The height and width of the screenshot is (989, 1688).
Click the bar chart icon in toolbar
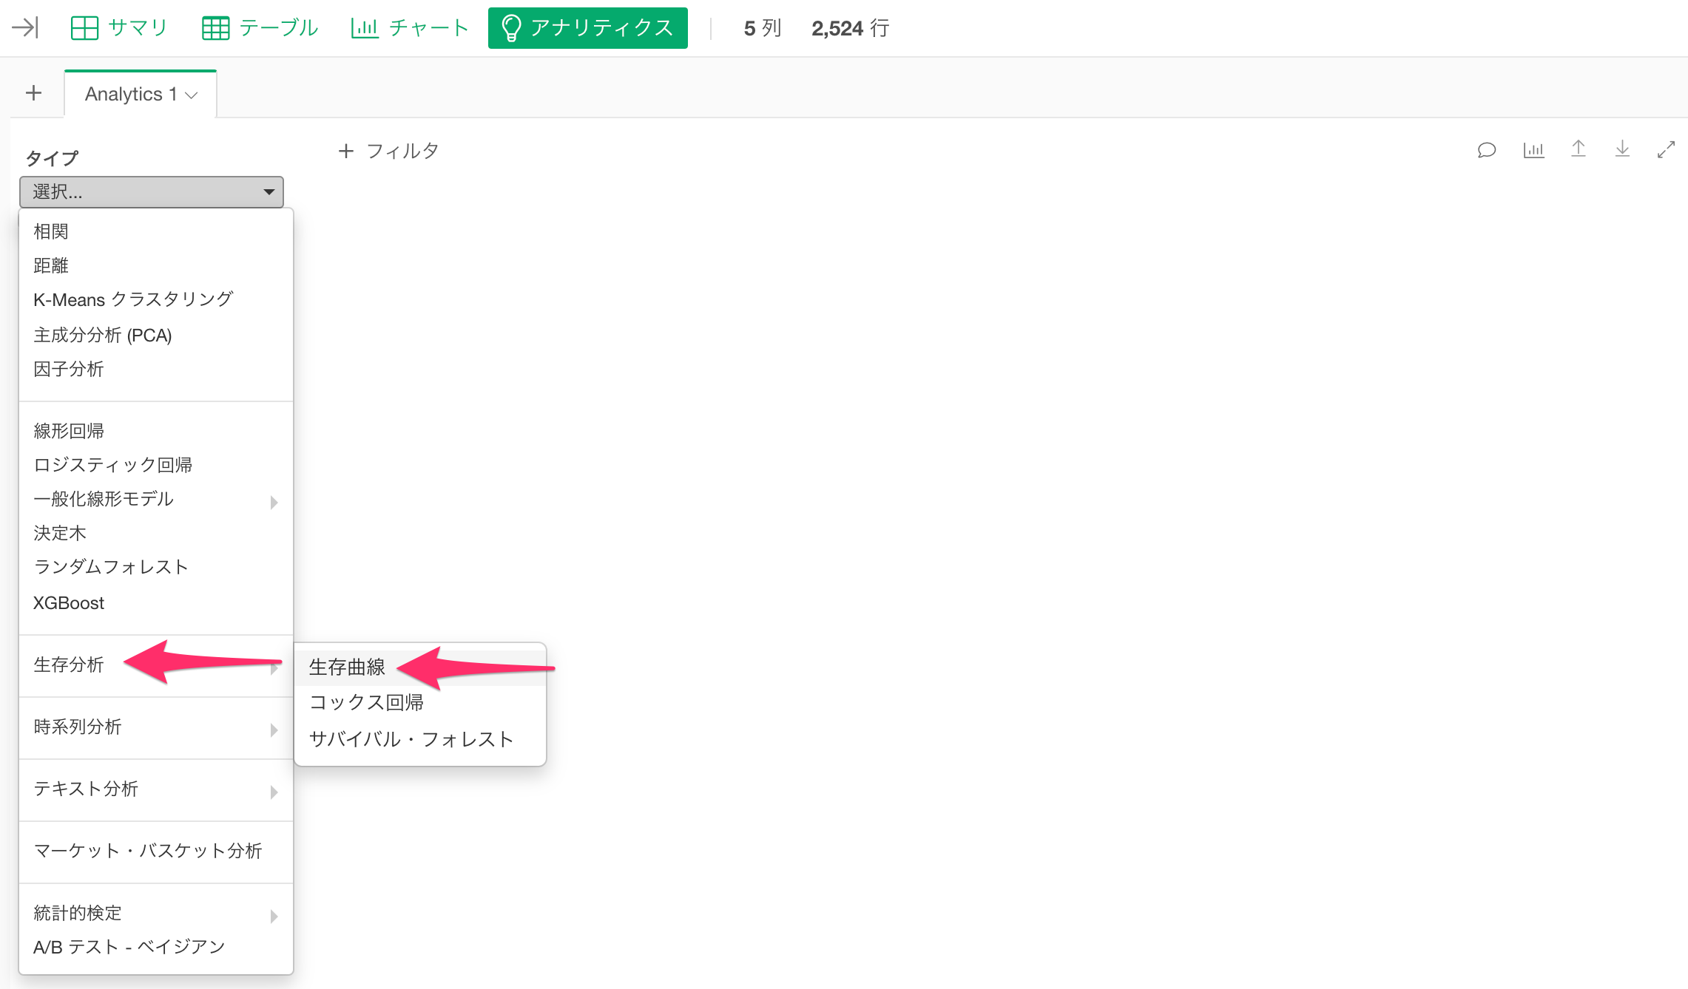1534,150
